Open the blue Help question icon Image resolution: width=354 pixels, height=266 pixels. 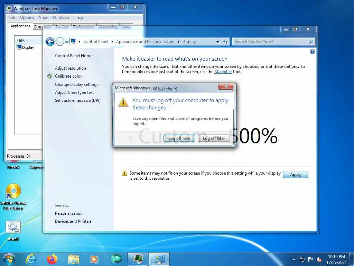tap(312, 52)
